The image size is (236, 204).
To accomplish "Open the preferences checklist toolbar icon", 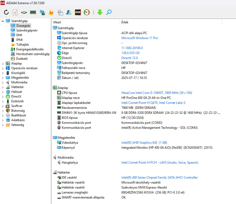I will point(60,12).
